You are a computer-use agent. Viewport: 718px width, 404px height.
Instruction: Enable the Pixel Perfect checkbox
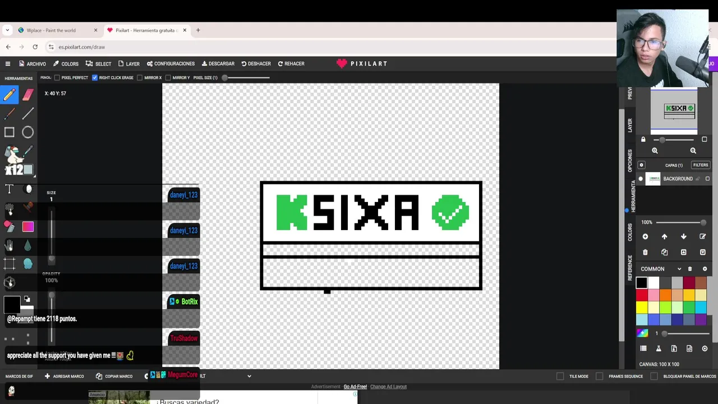click(x=57, y=77)
